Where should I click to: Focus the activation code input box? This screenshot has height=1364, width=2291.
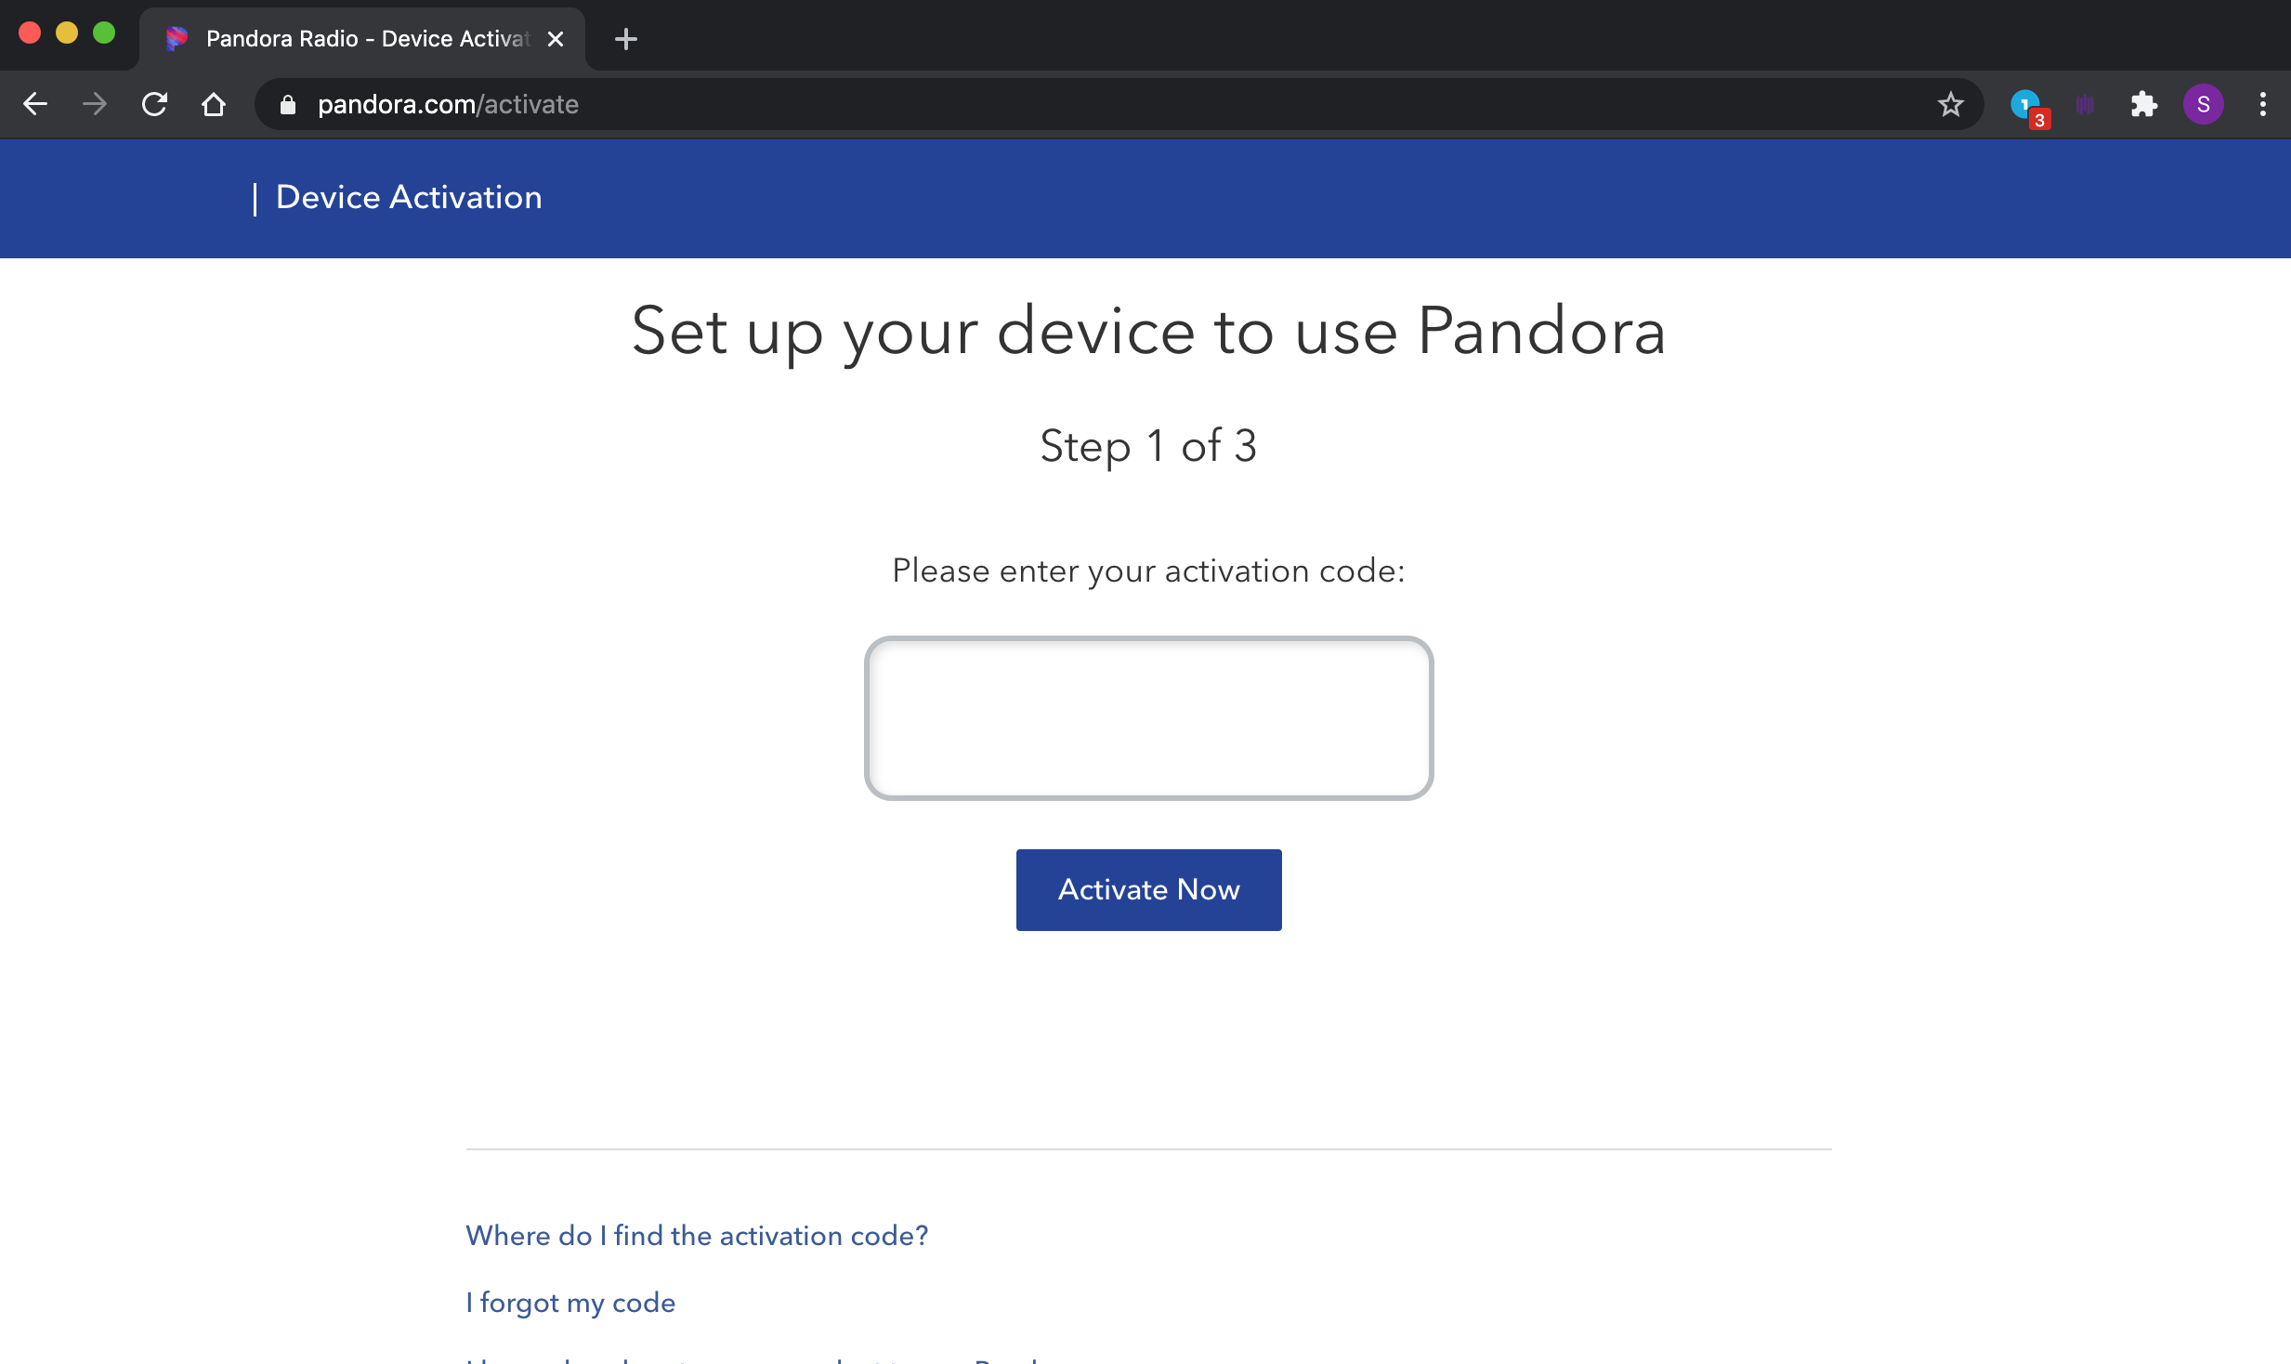coord(1148,717)
